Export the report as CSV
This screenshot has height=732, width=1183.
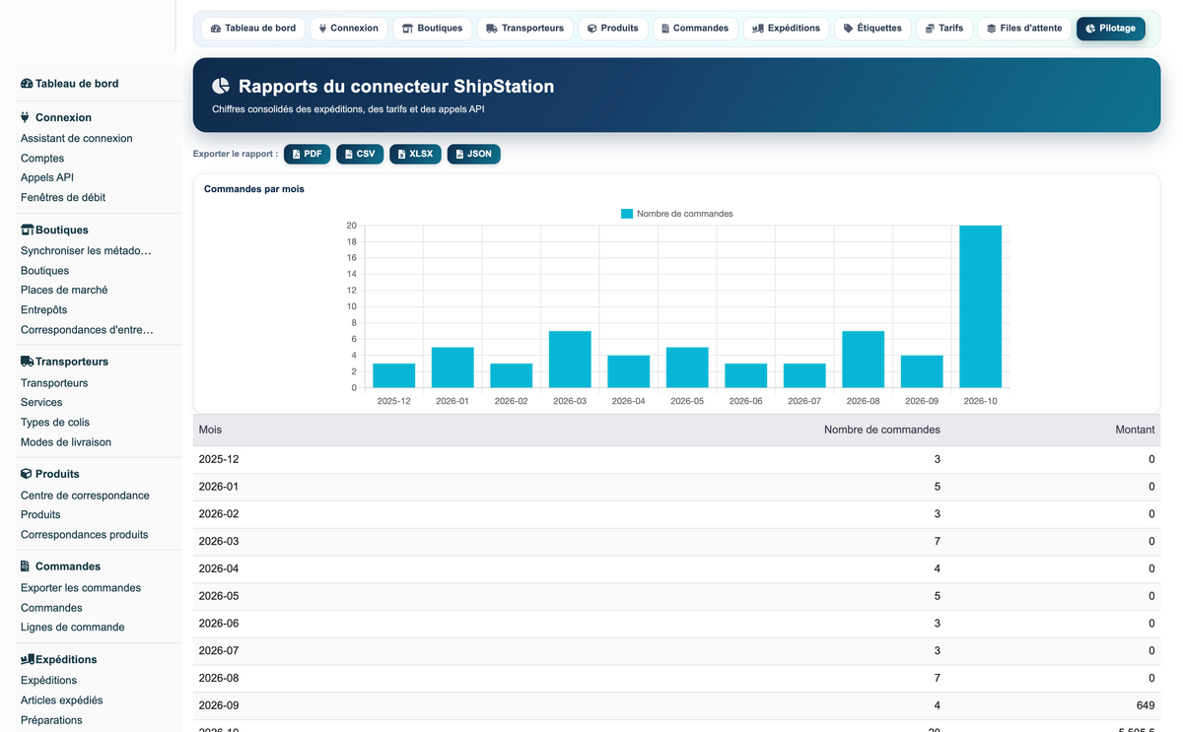point(360,154)
